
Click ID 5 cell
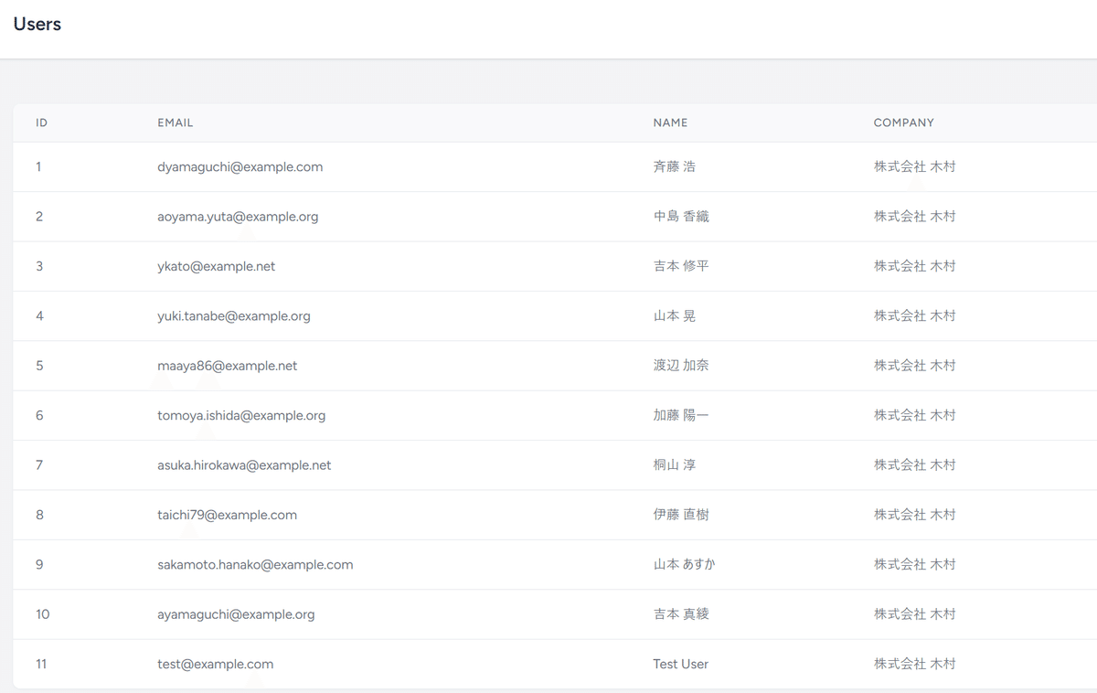(x=39, y=366)
